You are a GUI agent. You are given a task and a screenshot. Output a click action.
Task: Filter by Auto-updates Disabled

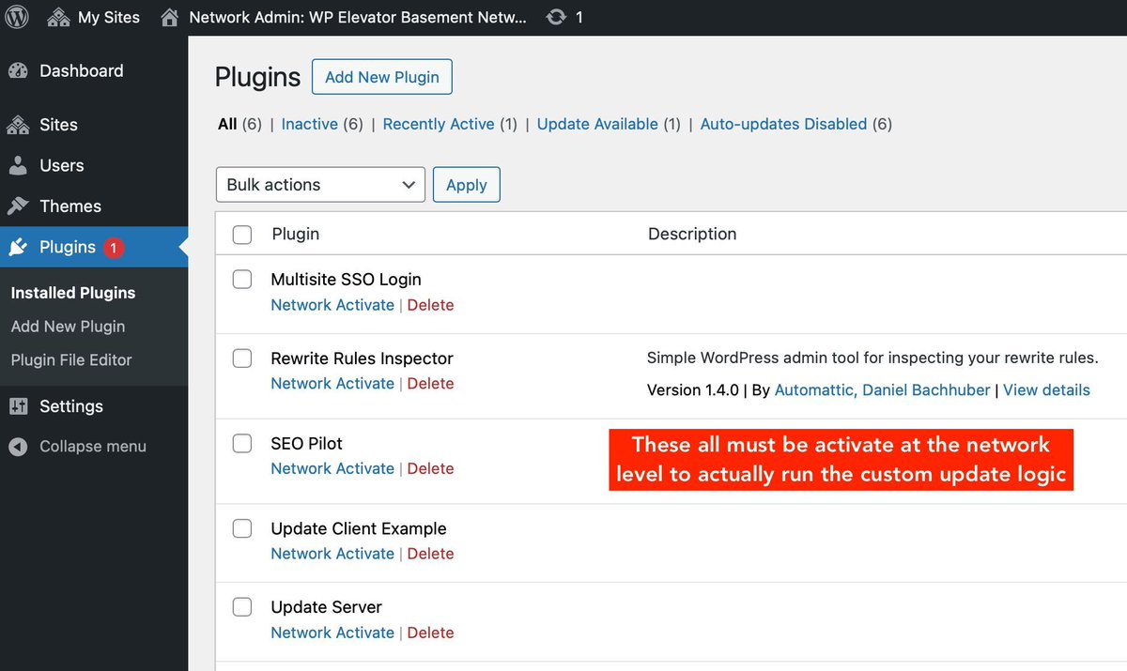coord(783,124)
